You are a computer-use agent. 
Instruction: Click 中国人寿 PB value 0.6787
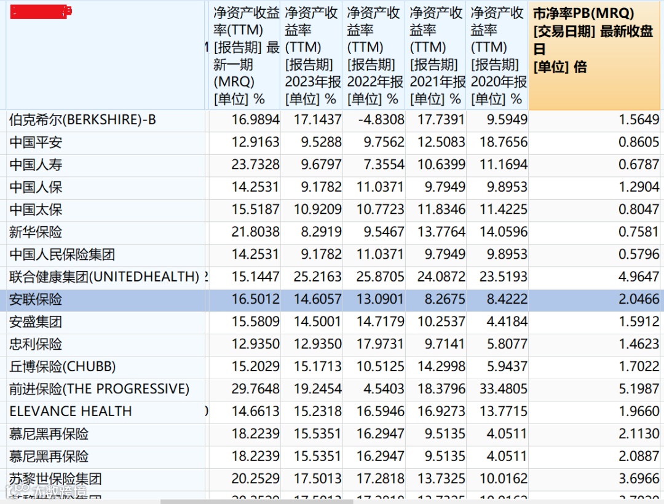(639, 165)
